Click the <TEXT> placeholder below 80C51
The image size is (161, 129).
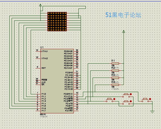(44, 116)
